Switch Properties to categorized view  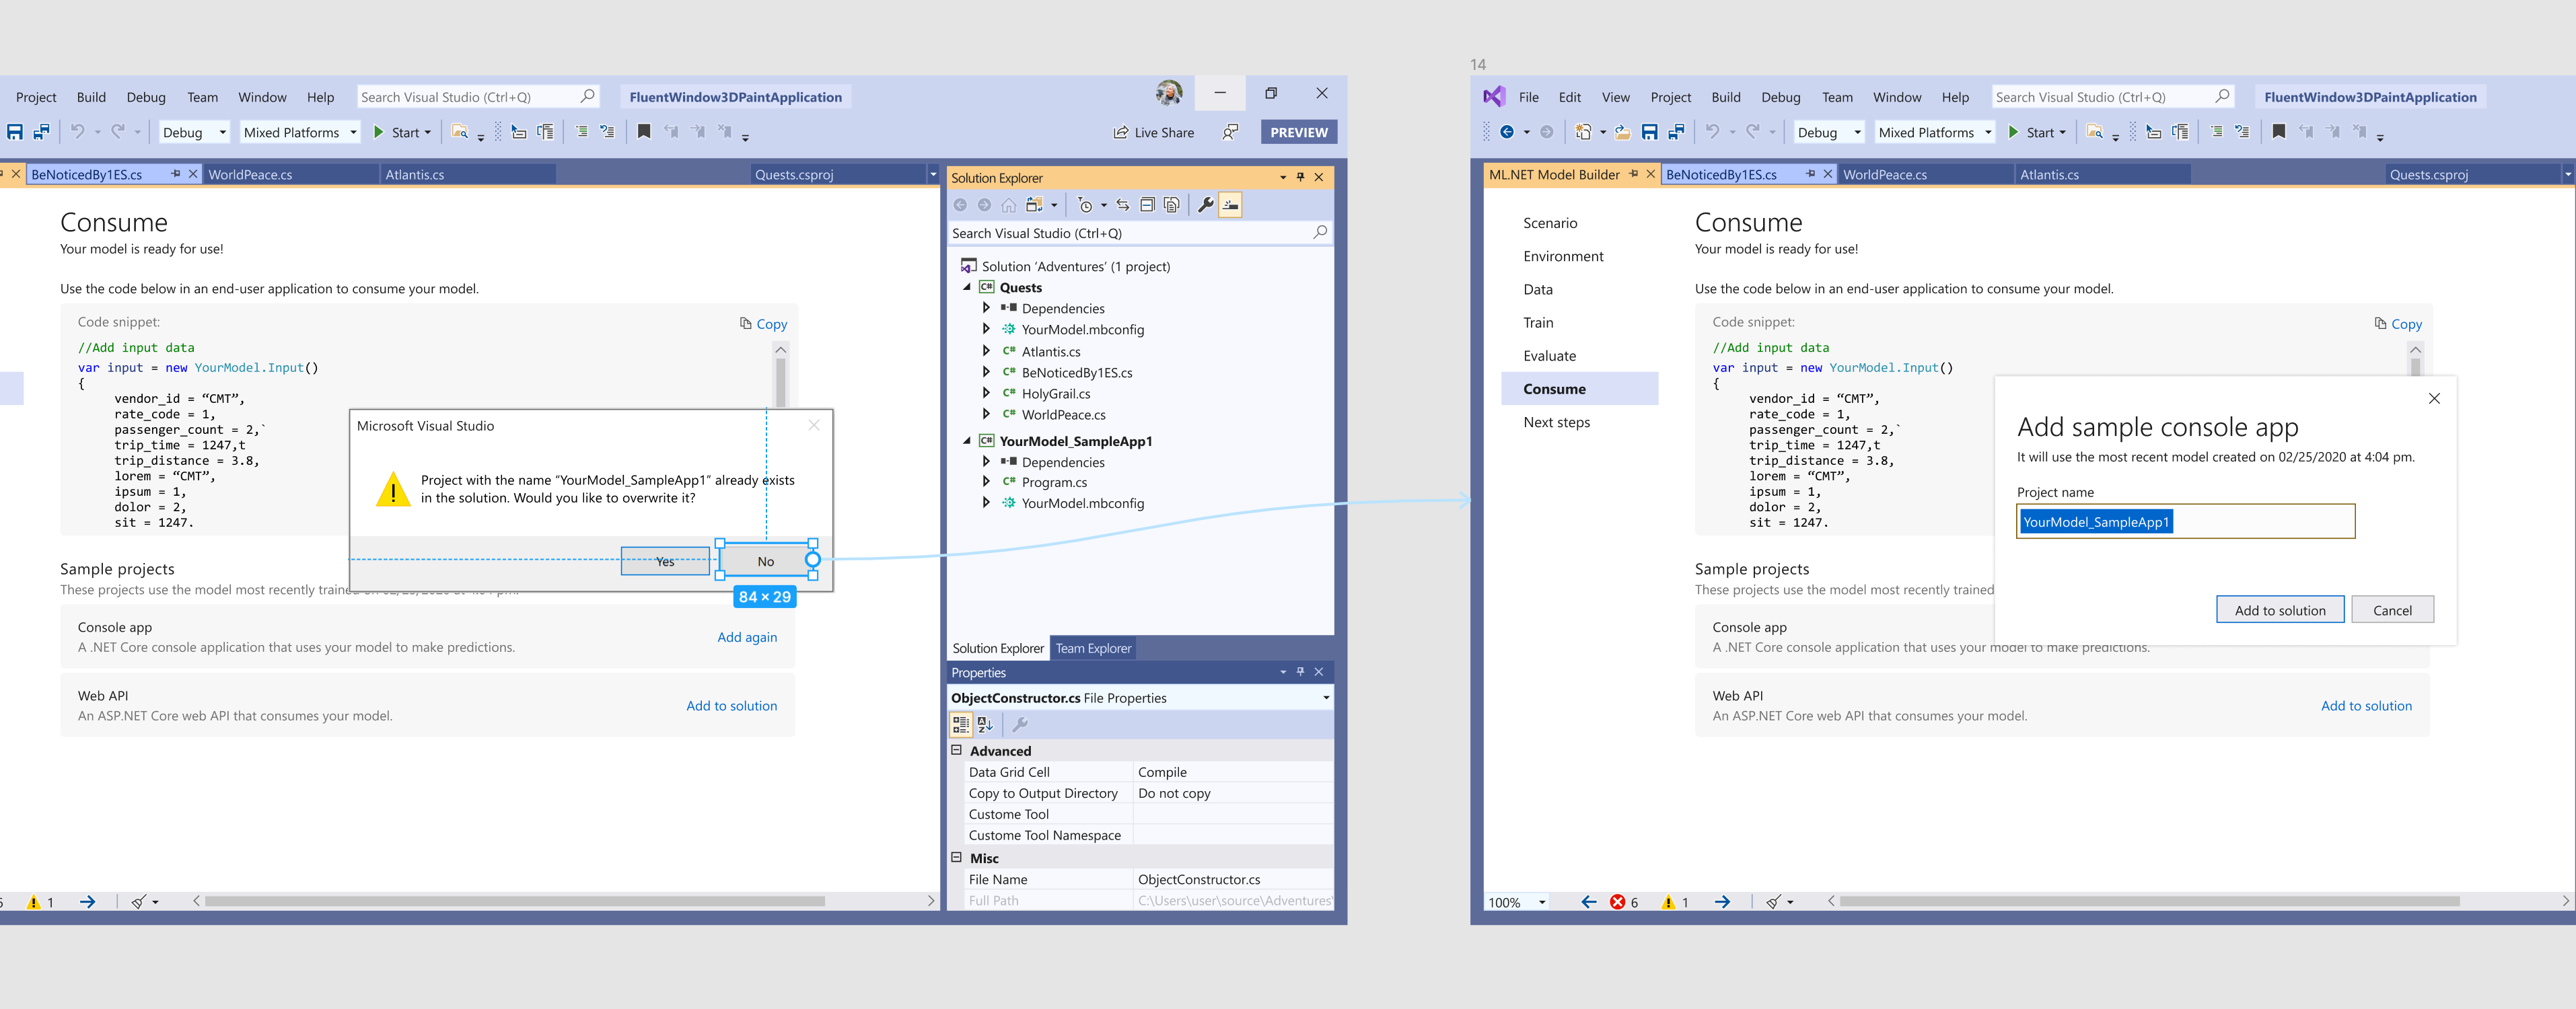(961, 724)
